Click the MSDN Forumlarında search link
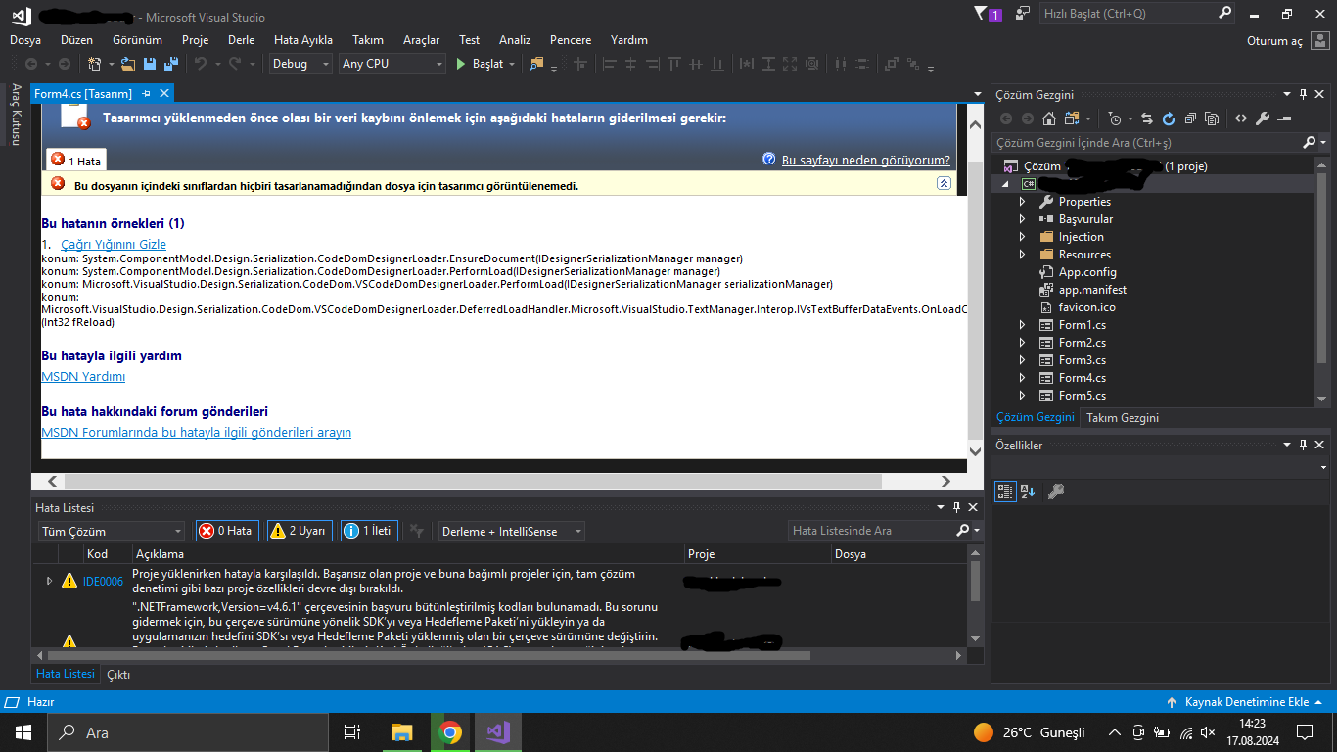The image size is (1337, 752). (196, 433)
